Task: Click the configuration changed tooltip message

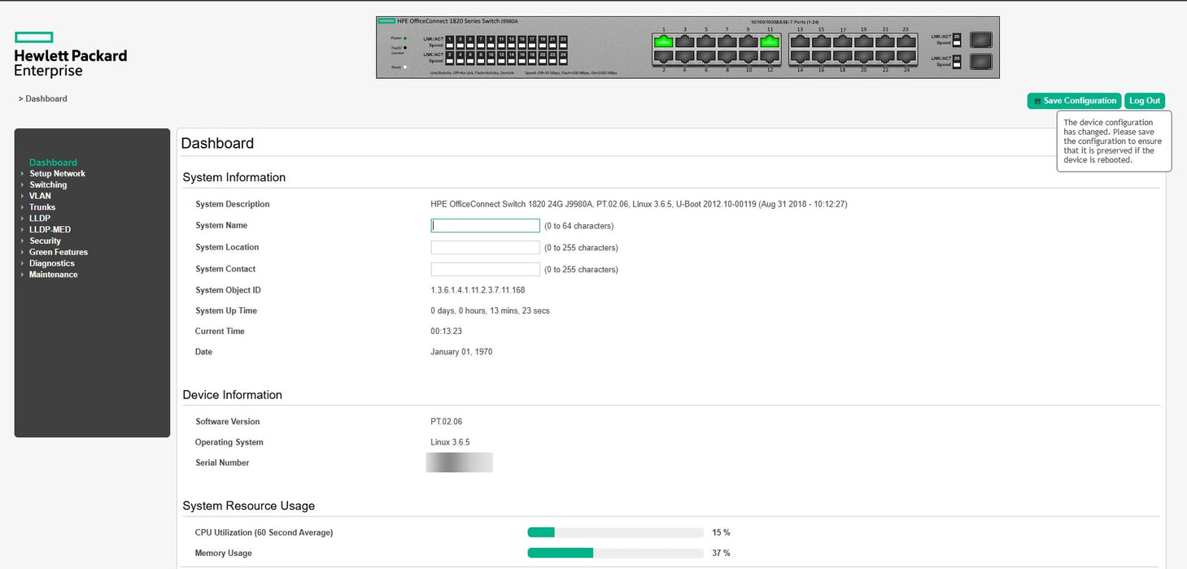Action: pyautogui.click(x=1113, y=141)
